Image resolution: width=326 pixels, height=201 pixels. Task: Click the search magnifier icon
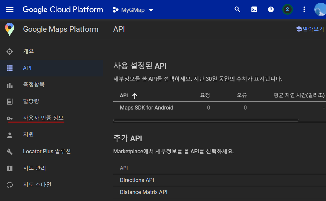coord(237,9)
